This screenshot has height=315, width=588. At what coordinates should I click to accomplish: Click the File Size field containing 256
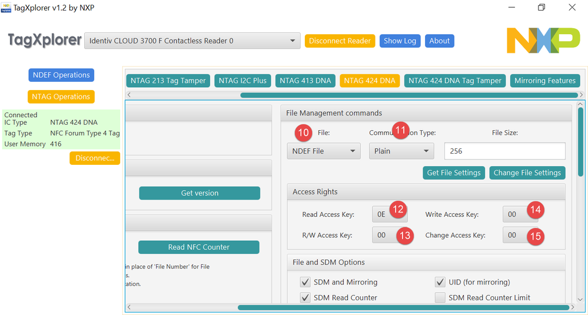click(x=505, y=151)
